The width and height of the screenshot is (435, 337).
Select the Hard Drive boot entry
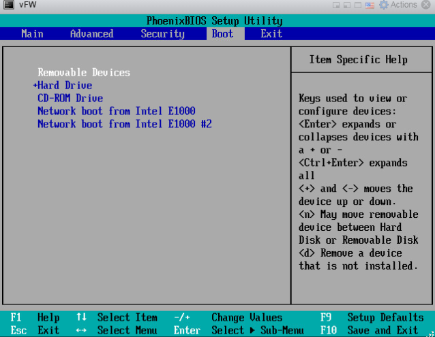pyautogui.click(x=65, y=85)
